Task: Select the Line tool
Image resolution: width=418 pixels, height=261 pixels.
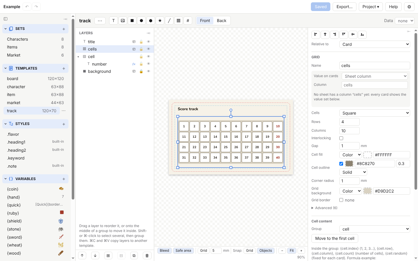Action: (x=169, y=21)
